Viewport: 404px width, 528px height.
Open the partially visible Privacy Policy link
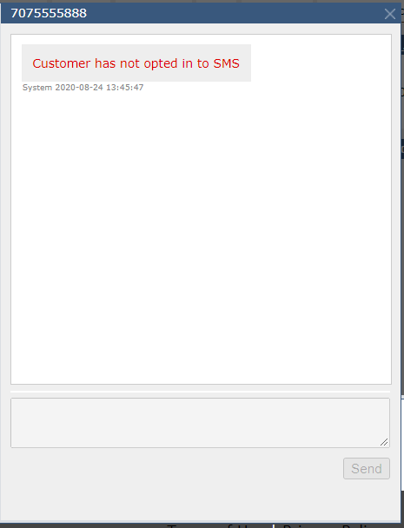327,525
